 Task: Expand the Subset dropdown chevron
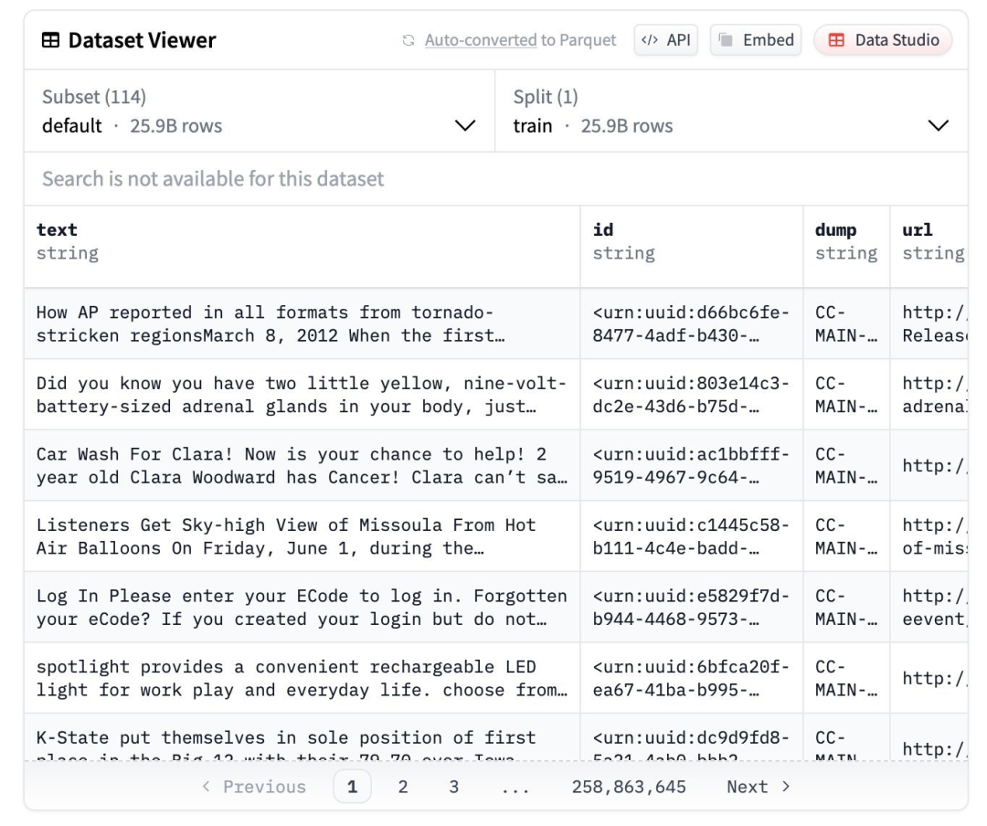coord(465,125)
